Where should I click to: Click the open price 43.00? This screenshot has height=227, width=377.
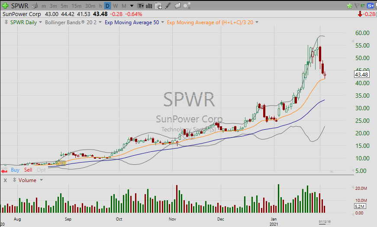(x=52, y=14)
